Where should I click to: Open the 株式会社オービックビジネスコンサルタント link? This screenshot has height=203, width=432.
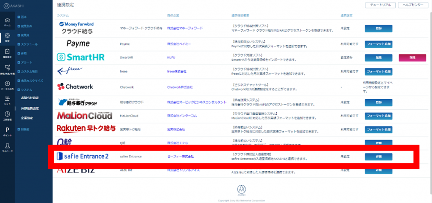pyautogui.click(x=197, y=102)
